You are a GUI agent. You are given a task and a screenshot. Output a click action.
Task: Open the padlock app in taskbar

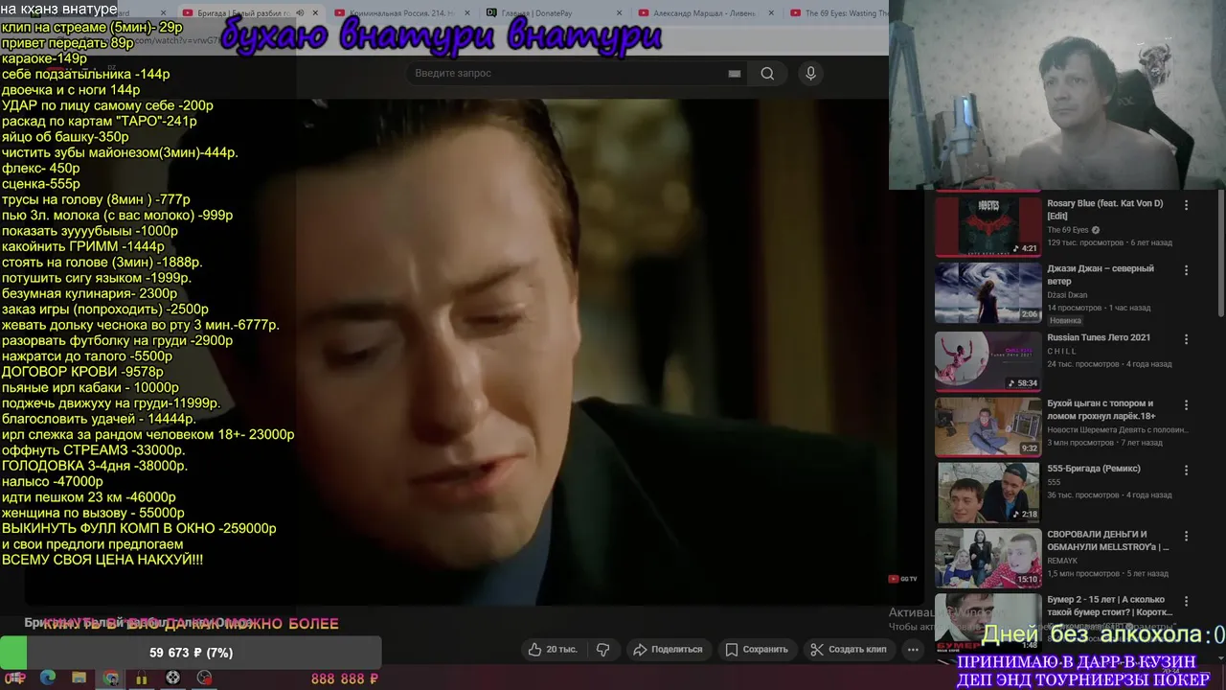[141, 678]
